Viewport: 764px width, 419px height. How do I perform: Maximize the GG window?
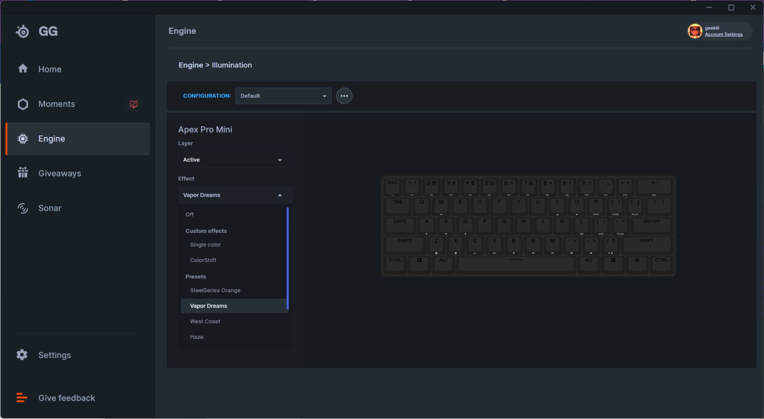(731, 7)
